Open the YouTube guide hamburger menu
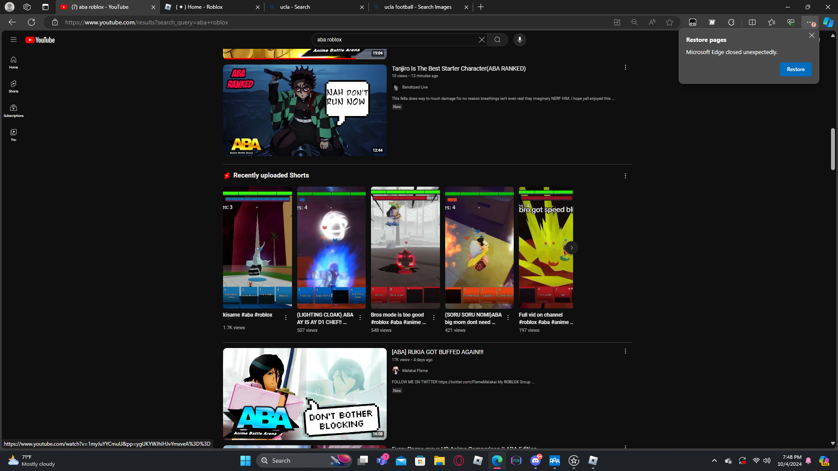838x471 pixels. coord(14,40)
